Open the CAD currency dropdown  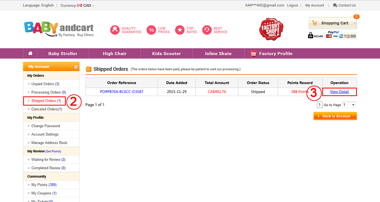89,5
